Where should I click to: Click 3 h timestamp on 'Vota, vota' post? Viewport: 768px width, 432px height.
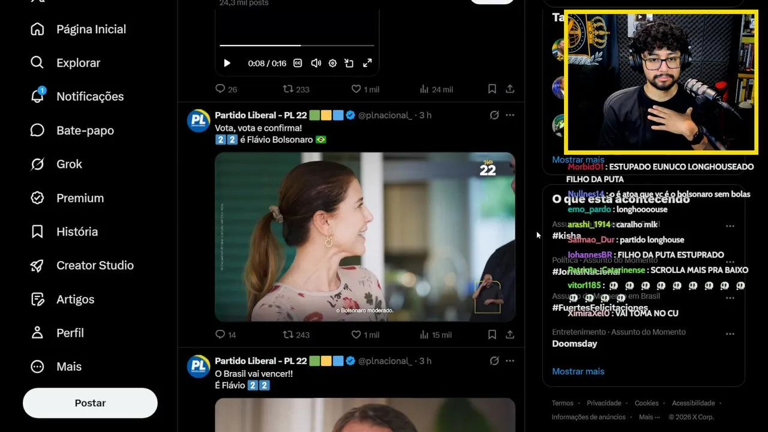pos(425,115)
